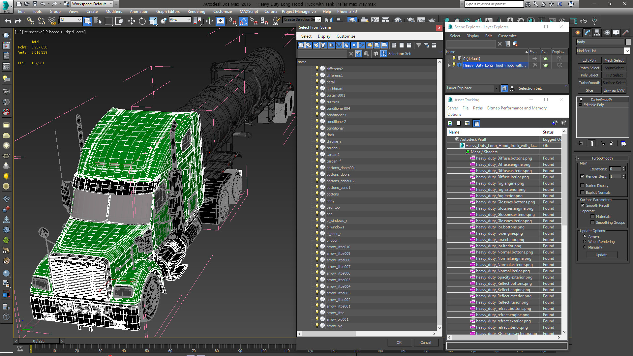This screenshot has width=633, height=356.
Task: Open Create Selection Set dropdown
Action: [318, 19]
